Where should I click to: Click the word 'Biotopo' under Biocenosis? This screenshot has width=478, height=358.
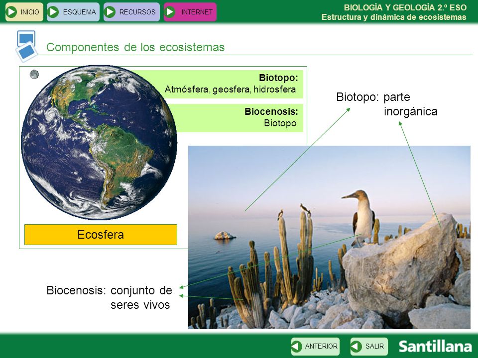pyautogui.click(x=280, y=123)
